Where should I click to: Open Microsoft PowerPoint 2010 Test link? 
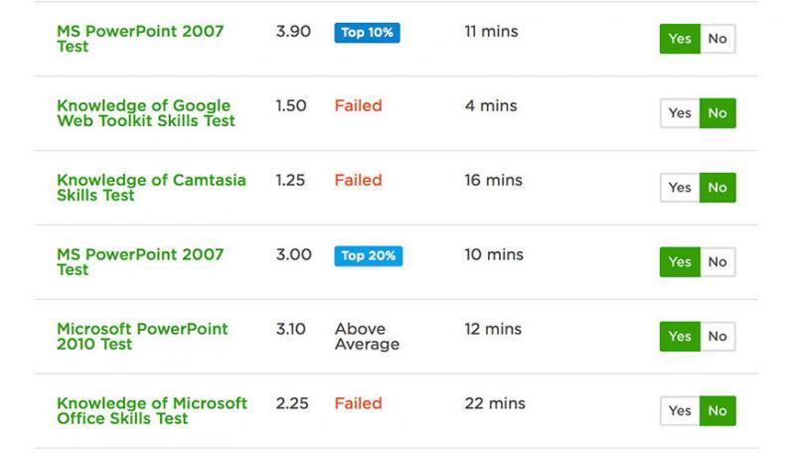pos(142,337)
